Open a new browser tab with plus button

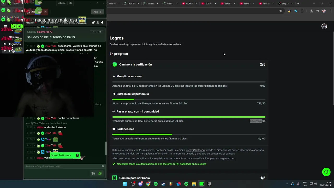pyautogui.click(x=298, y=3)
